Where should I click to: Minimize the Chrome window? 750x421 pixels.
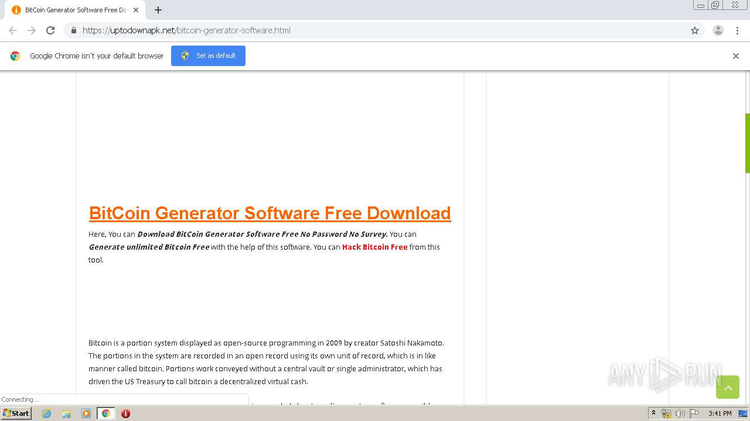[x=701, y=5]
